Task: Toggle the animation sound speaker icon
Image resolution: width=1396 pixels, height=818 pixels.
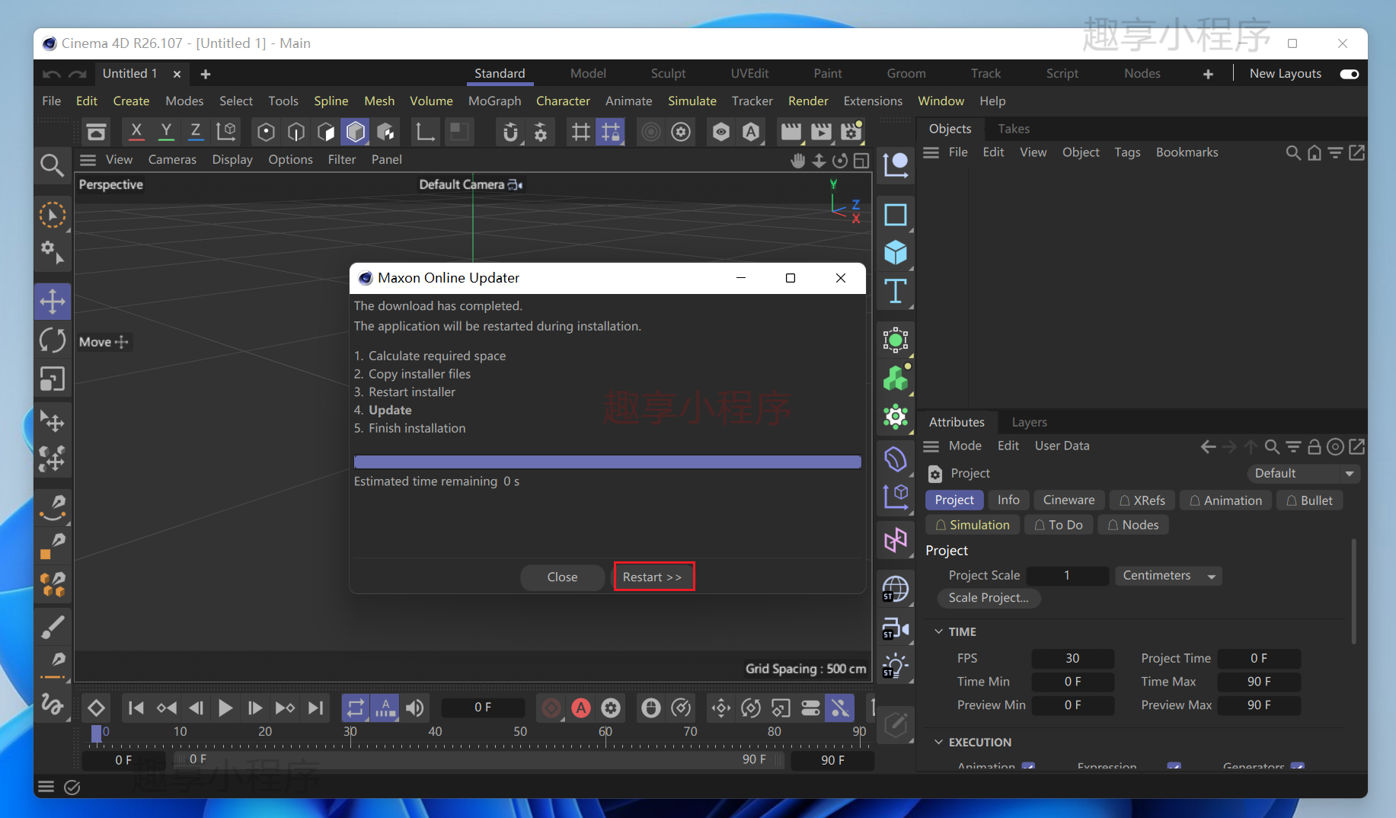Action: [x=415, y=708]
